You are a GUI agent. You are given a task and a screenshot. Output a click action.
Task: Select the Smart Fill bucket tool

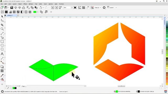2,79
